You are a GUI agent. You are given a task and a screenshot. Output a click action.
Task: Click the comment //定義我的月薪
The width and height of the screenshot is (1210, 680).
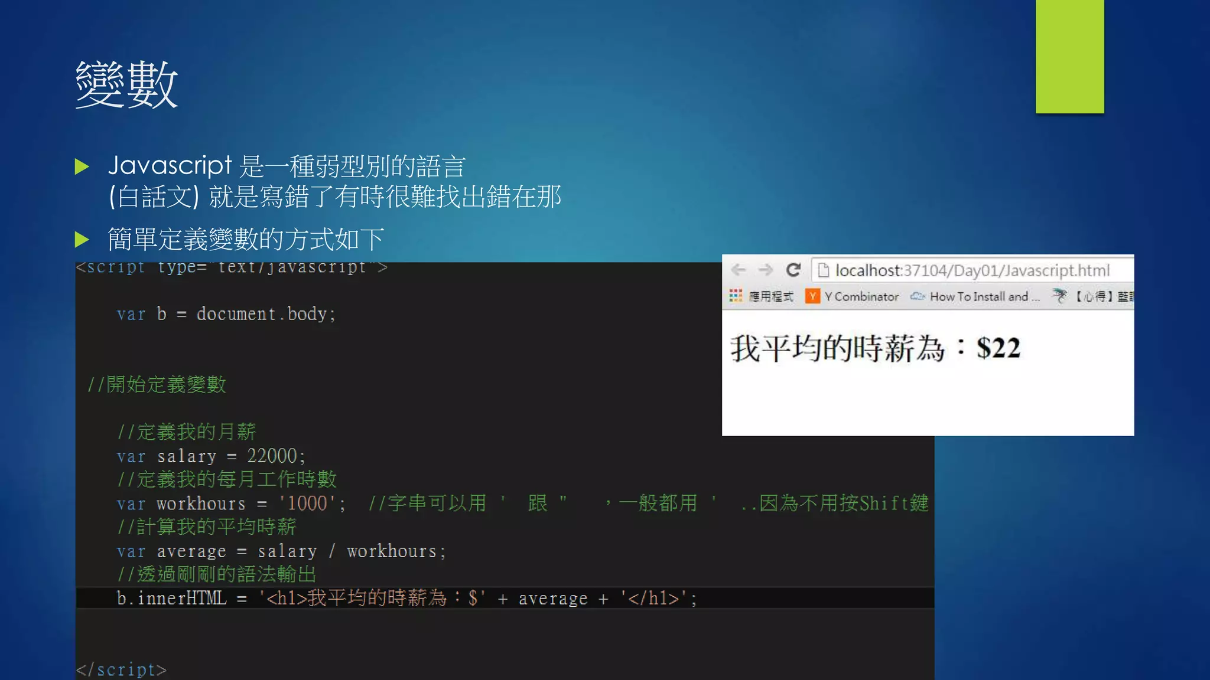pyautogui.click(x=187, y=431)
